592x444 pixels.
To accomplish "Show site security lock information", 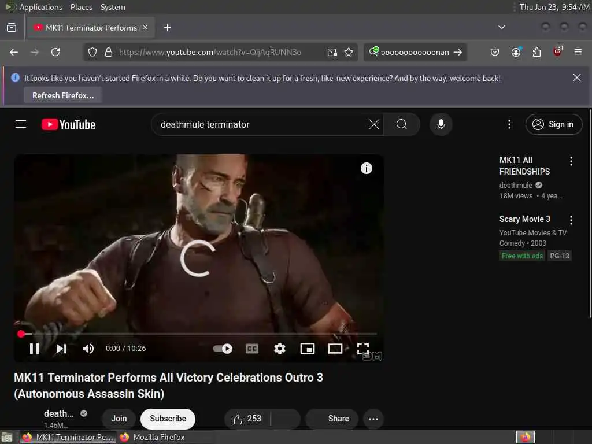I will (x=108, y=52).
